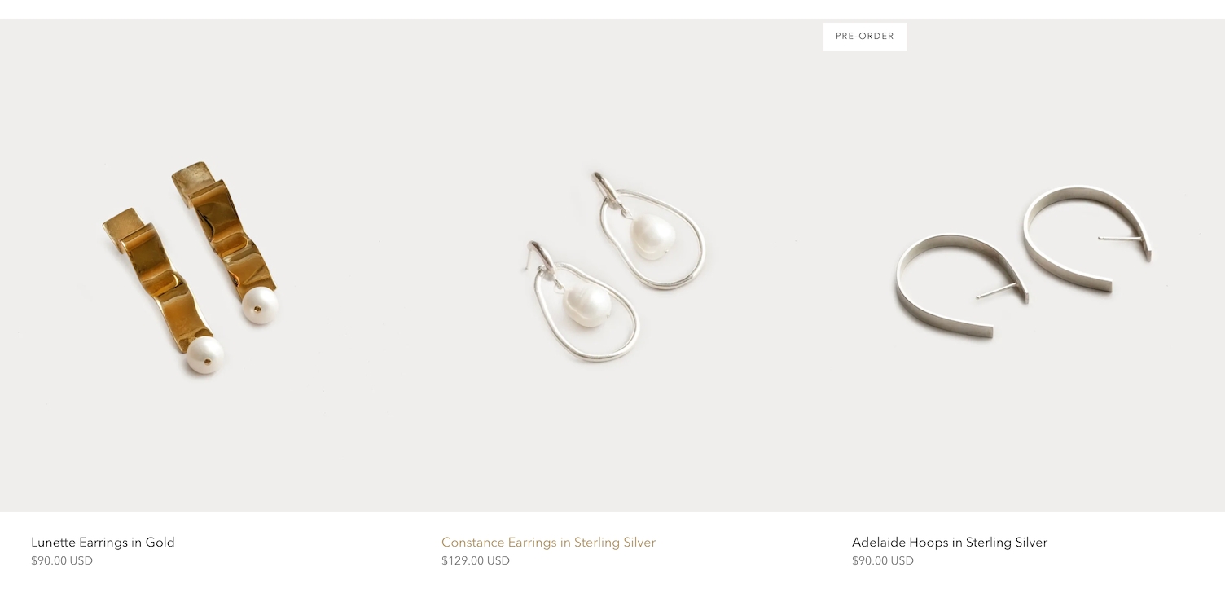This screenshot has width=1225, height=602.
Task: Click the Adelaide Hoops $90.00 USD price
Action: [x=883, y=561]
